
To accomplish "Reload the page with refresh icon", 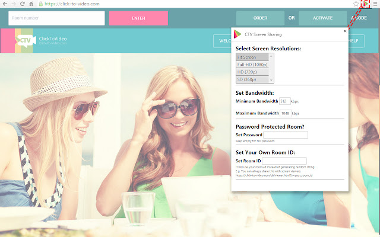I will point(23,4).
